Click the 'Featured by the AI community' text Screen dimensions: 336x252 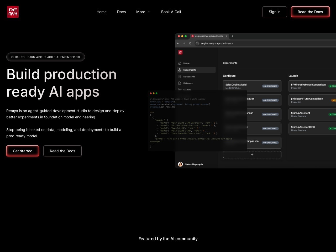pyautogui.click(x=168, y=239)
